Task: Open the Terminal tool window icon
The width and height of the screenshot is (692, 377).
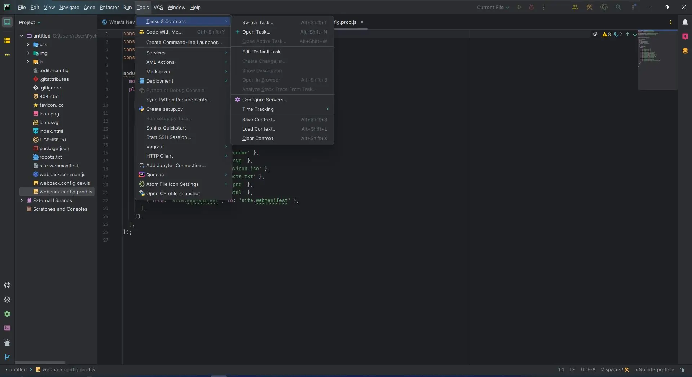Action: pyautogui.click(x=7, y=328)
